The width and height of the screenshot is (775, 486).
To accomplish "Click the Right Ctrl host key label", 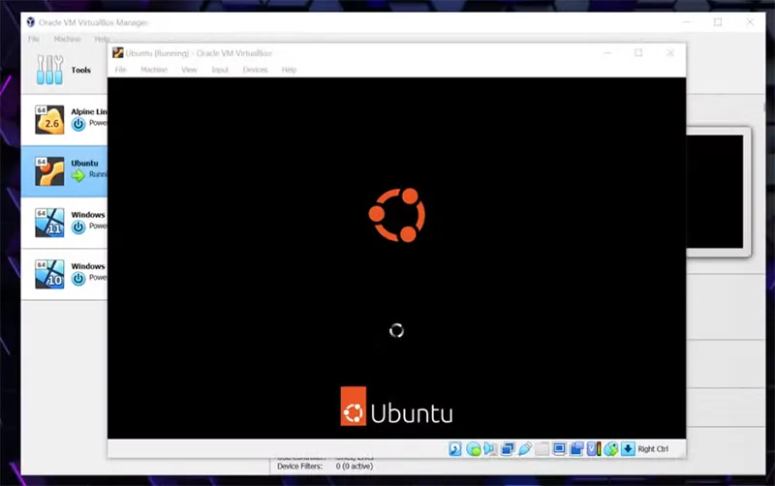I will point(653,449).
